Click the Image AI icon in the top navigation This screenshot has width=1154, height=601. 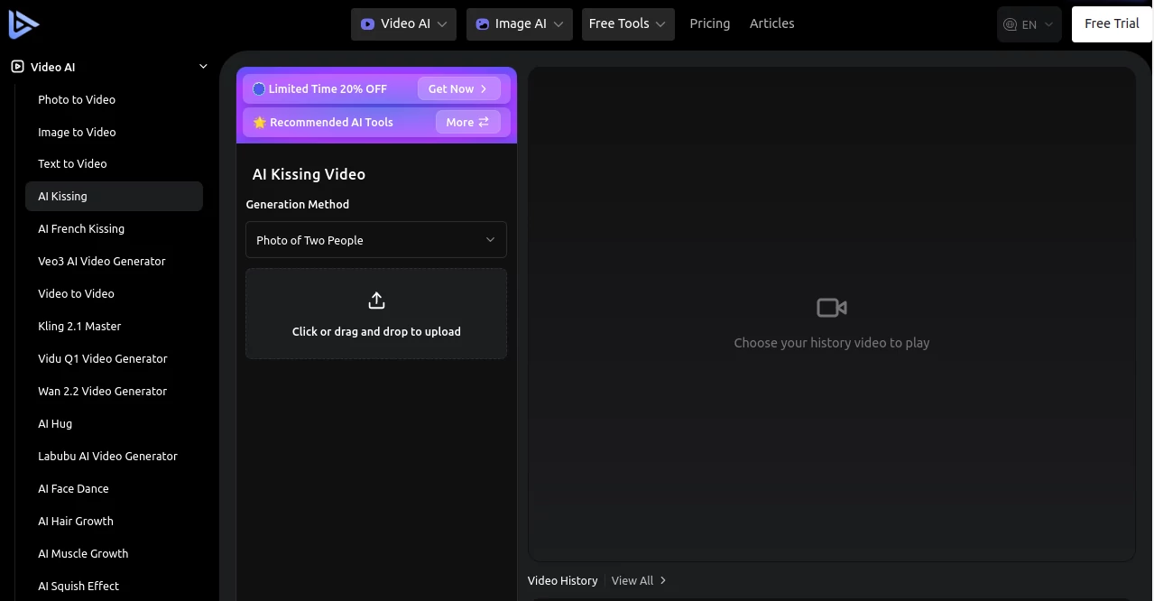(483, 23)
